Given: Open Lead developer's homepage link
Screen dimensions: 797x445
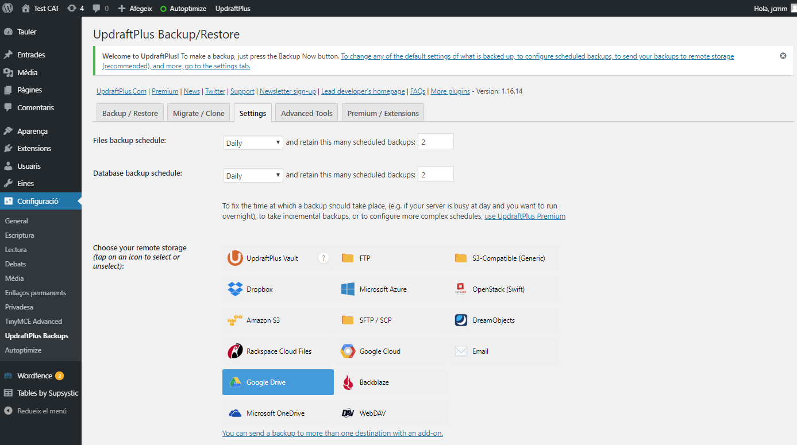Looking at the screenshot, I should pyautogui.click(x=363, y=91).
